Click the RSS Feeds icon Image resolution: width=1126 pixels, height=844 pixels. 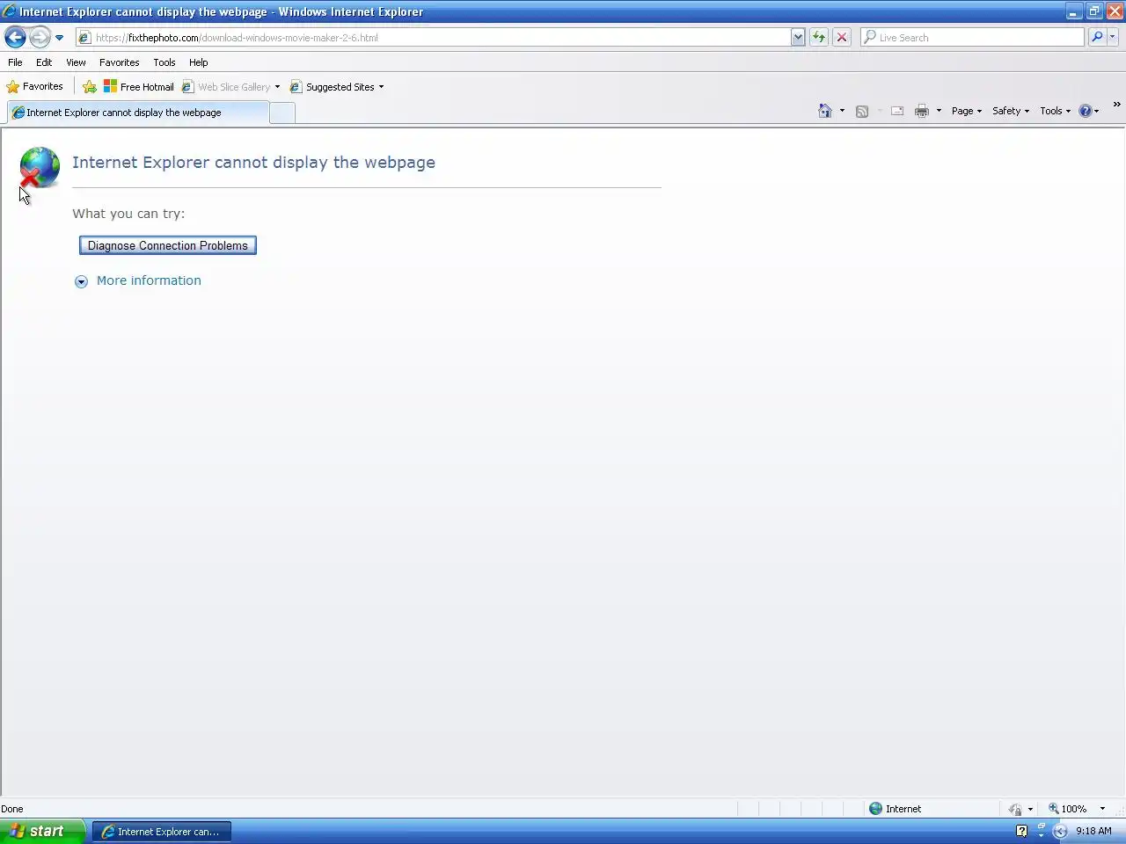point(862,111)
